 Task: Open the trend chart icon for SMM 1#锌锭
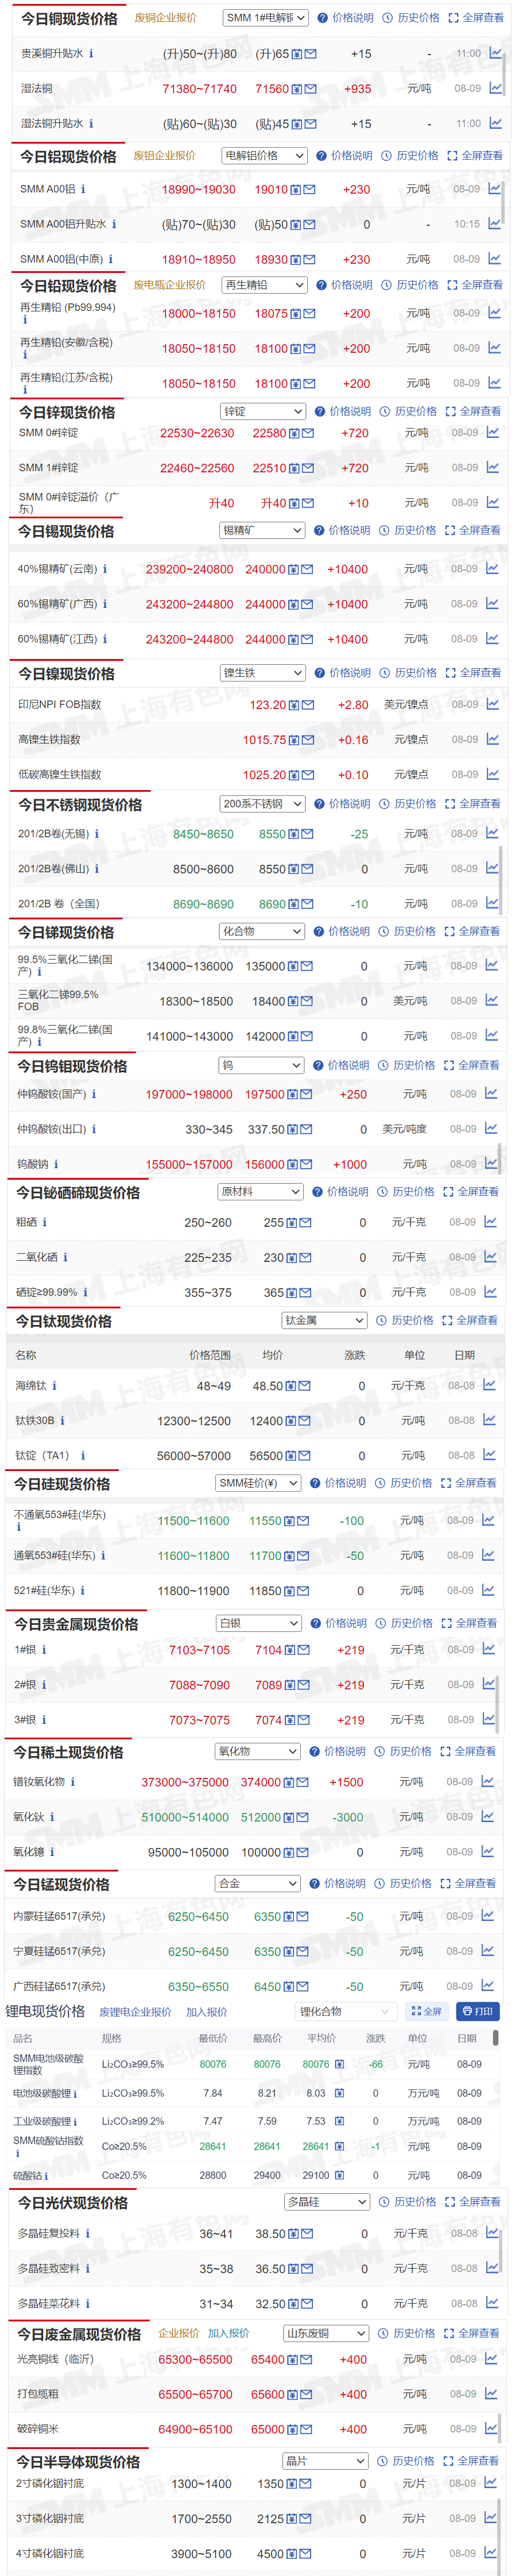point(492,467)
